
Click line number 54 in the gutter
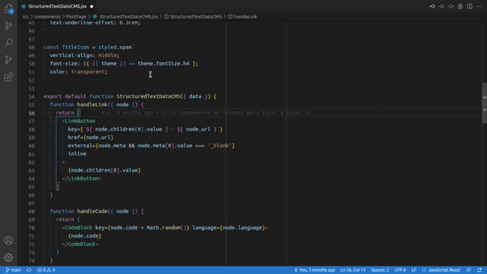pyautogui.click(x=31, y=96)
